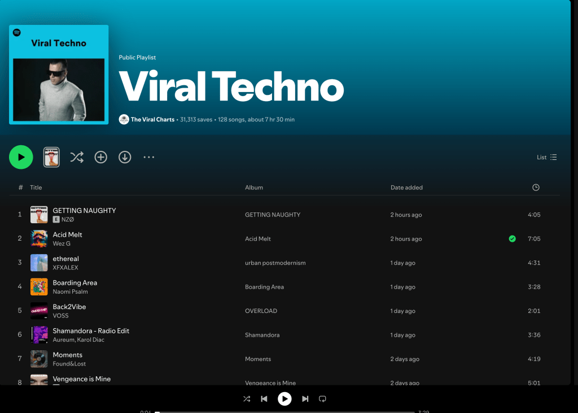
Task: Open the GETTING NAUGHTY album link
Action: pyautogui.click(x=273, y=215)
